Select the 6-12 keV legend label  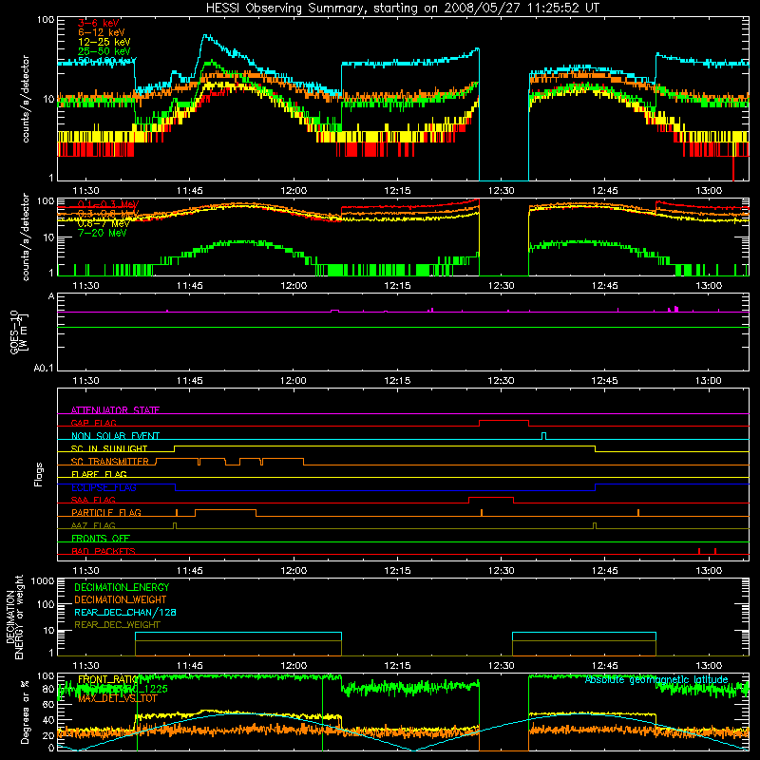[102, 32]
